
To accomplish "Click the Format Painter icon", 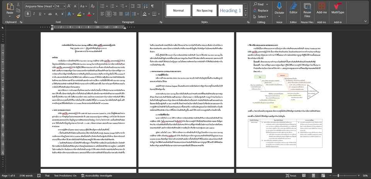I will point(18,16).
